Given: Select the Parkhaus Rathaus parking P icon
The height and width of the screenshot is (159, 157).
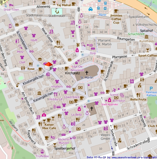Looking at the screenshot, I should pyautogui.click(x=151, y=89).
